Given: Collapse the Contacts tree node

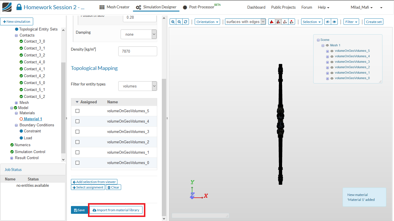Looking at the screenshot, I should tap(16, 35).
